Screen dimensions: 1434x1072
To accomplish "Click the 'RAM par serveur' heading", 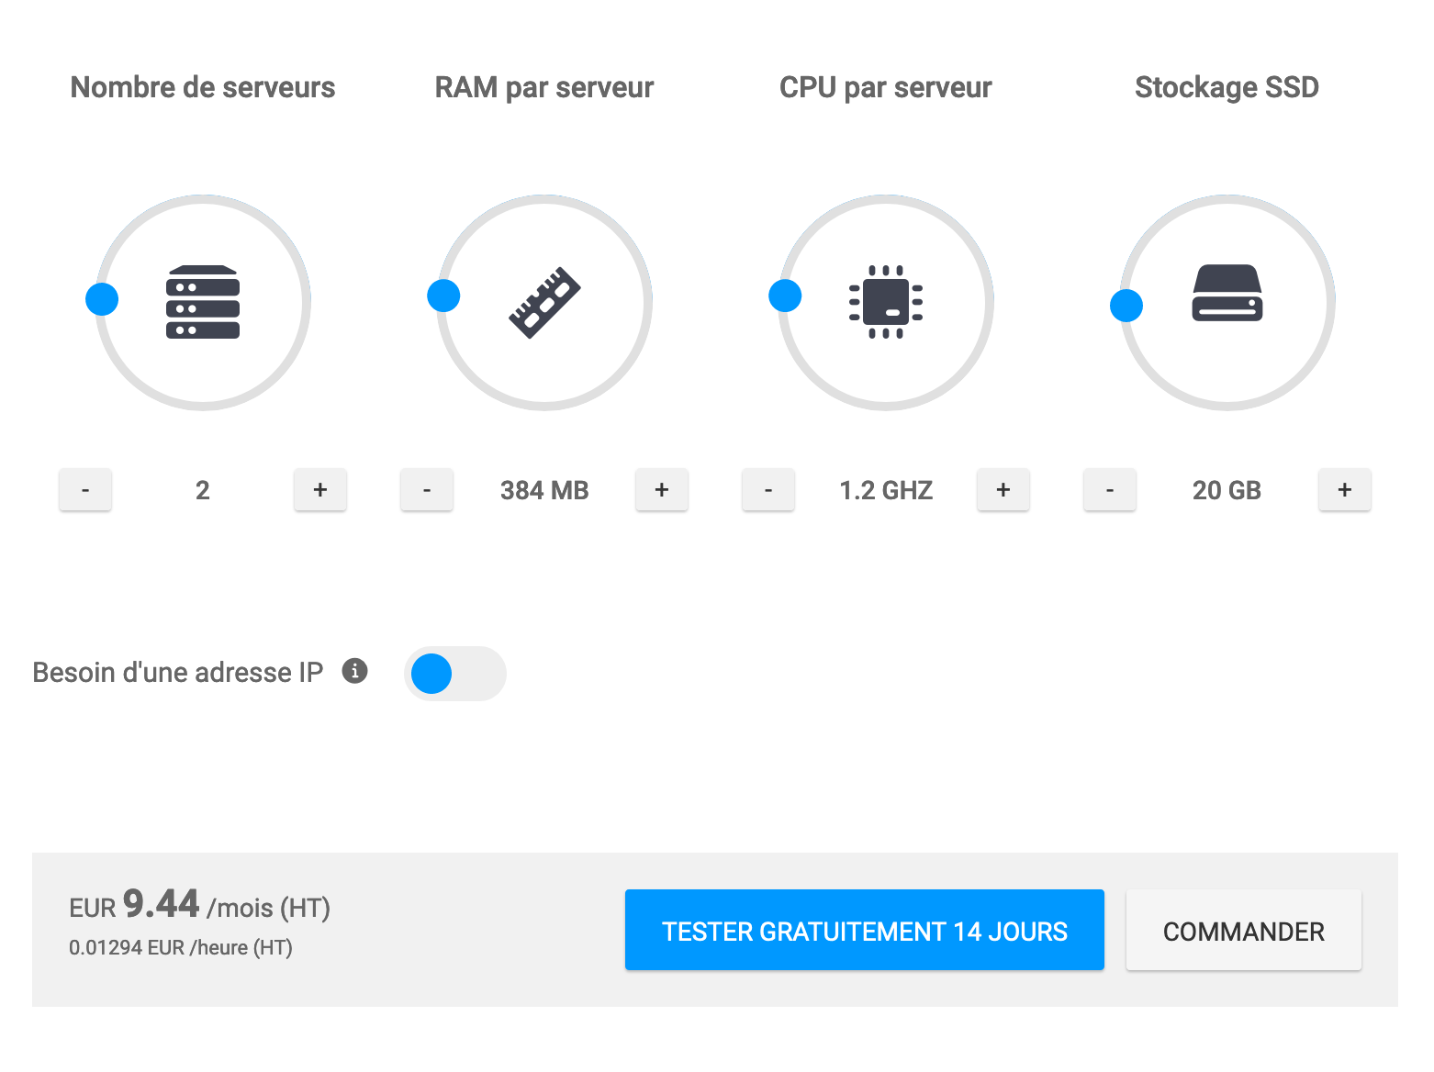I will click(544, 87).
